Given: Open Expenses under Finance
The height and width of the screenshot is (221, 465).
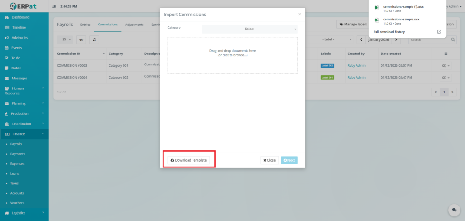Looking at the screenshot, I should pos(17,163).
